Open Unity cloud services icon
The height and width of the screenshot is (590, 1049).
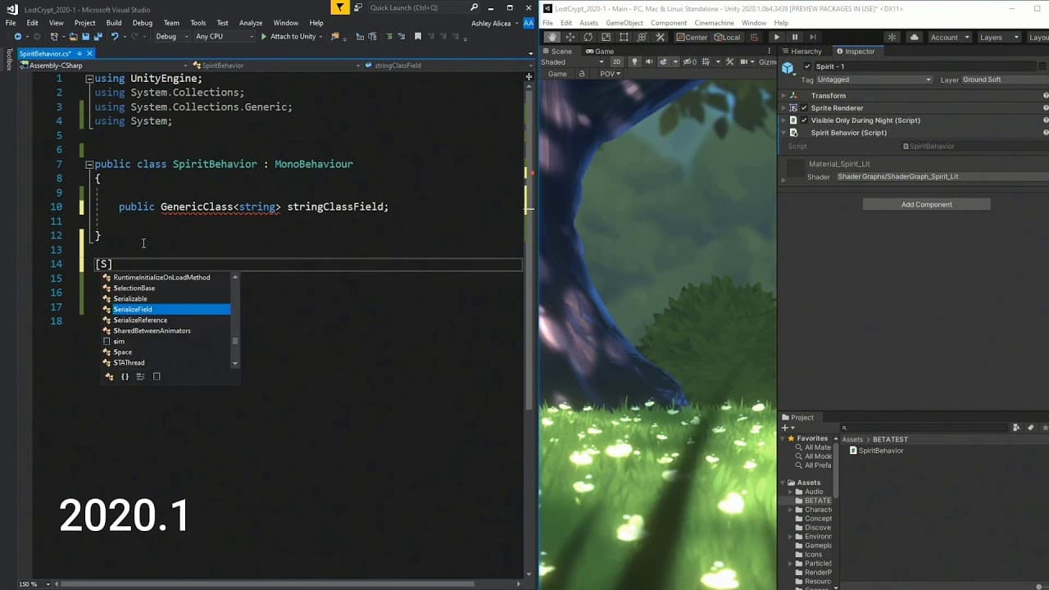click(x=915, y=37)
